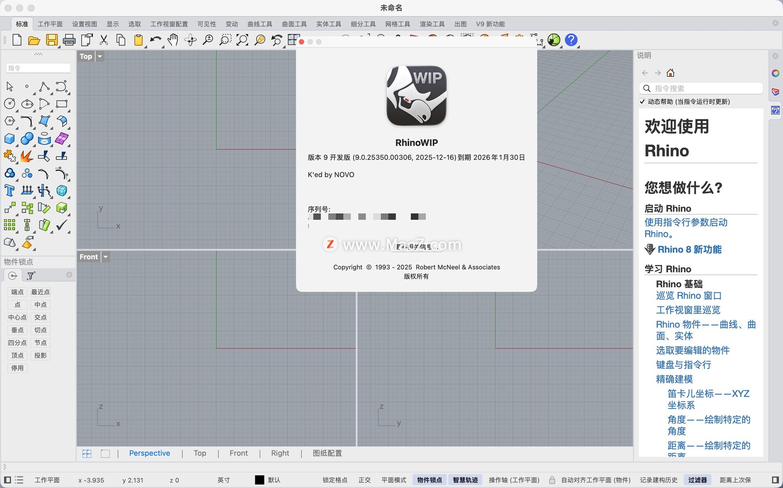Select the Text tool icon
This screenshot has width=783, height=488.
9,190
